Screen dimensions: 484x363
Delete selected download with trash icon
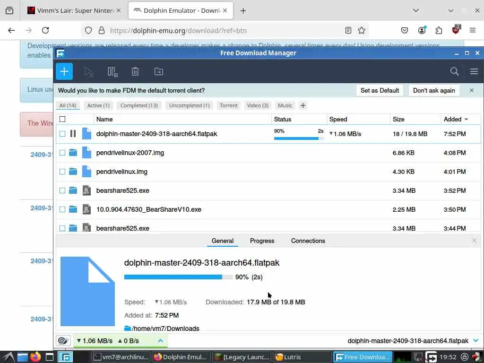135,72
